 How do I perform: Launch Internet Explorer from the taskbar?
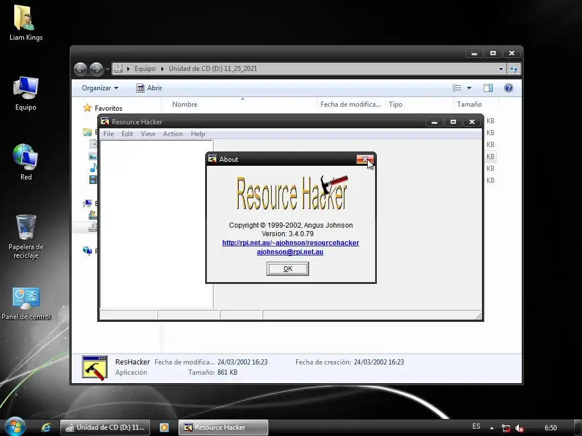pyautogui.click(x=45, y=427)
